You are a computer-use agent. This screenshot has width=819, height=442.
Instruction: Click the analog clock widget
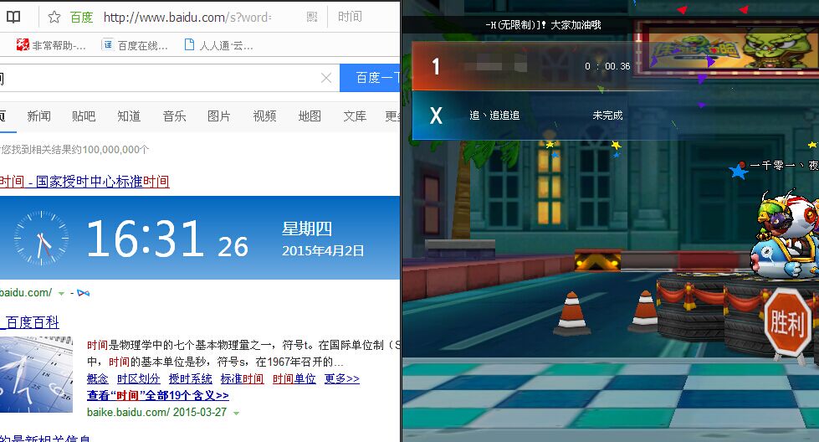click(41, 239)
